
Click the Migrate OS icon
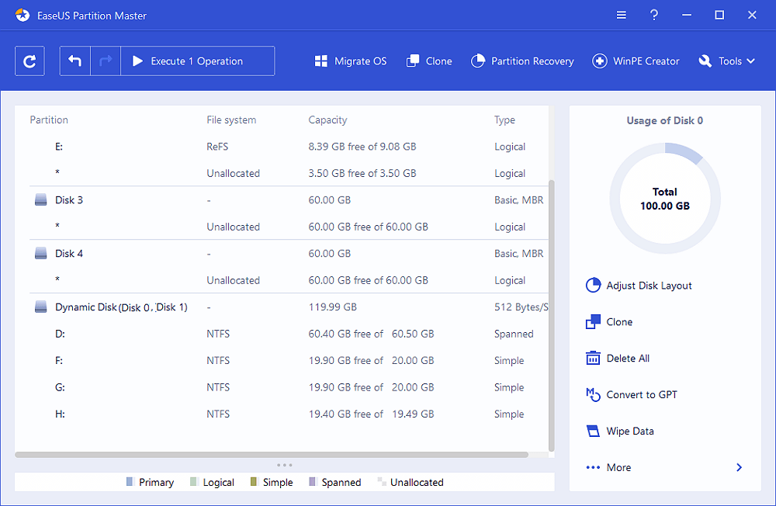pos(321,61)
